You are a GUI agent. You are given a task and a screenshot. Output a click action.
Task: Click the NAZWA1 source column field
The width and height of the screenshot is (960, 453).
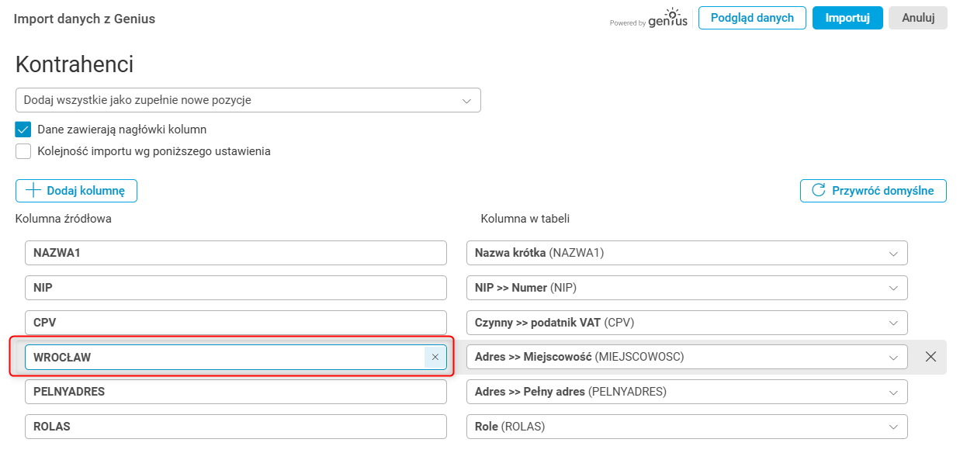(x=235, y=253)
